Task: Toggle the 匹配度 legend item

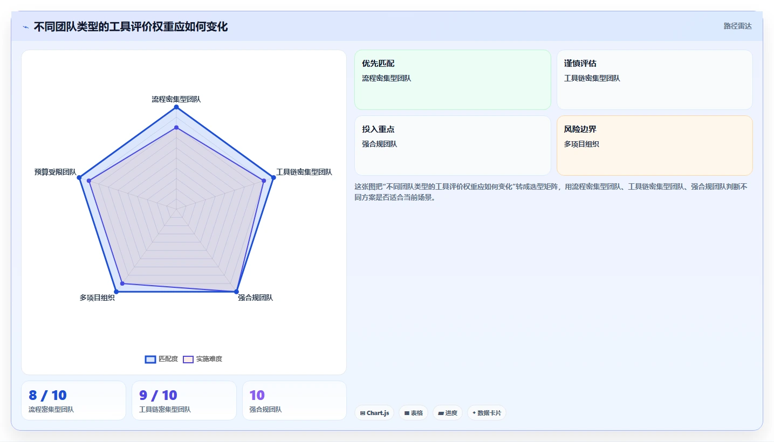Action: click(x=161, y=359)
